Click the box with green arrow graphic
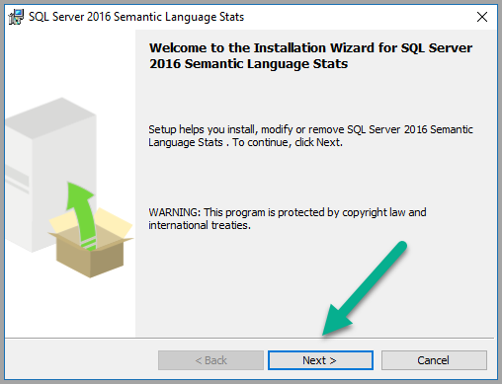502x384 pixels. (90, 230)
